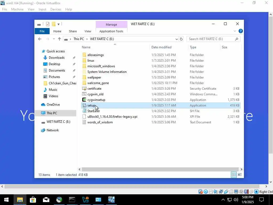273x205 pixels.
Task: Open VirtualBox Input menu
Action: (x=42, y=9)
